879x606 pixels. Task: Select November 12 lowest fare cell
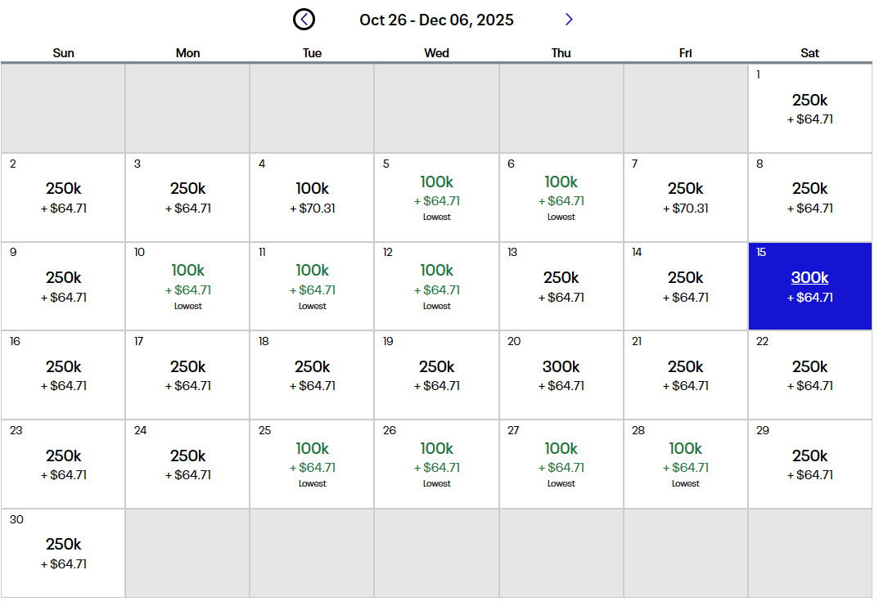click(x=436, y=286)
